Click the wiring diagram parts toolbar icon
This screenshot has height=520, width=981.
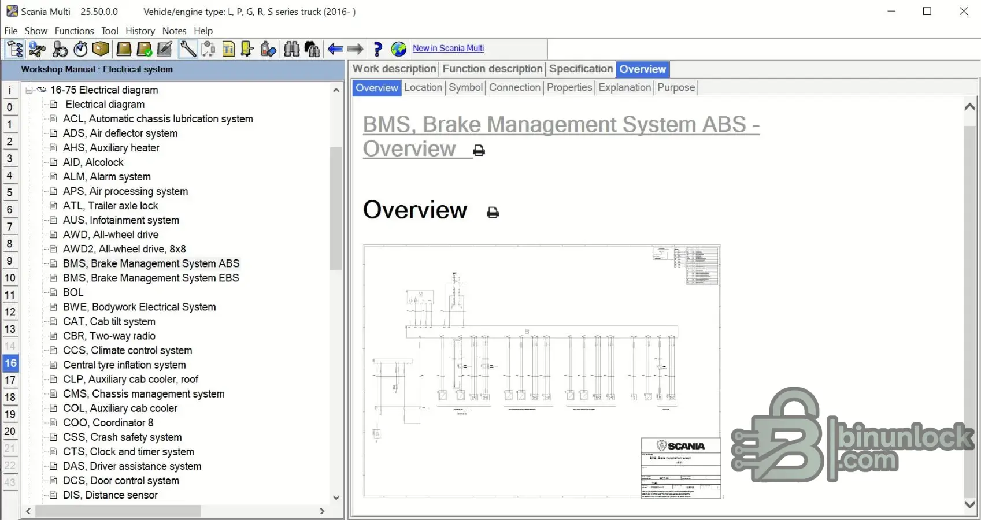click(x=208, y=49)
